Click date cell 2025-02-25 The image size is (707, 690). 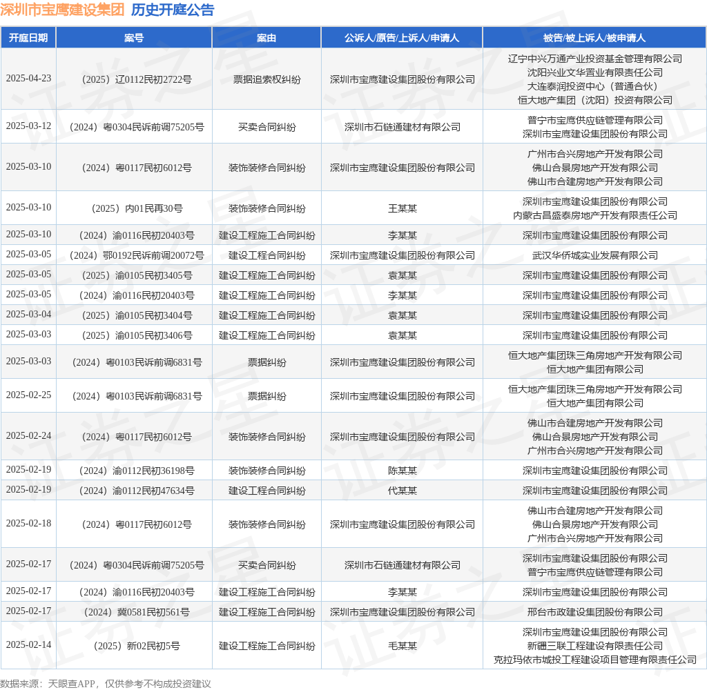28,395
